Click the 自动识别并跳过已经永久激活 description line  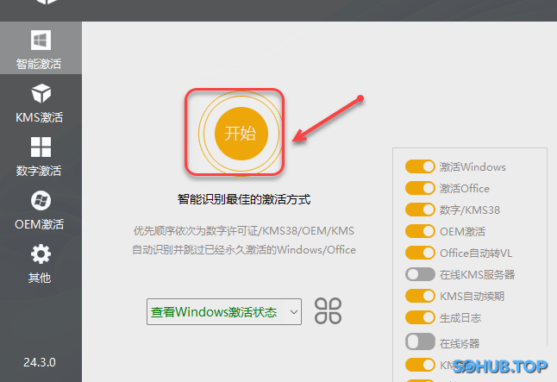(x=244, y=250)
